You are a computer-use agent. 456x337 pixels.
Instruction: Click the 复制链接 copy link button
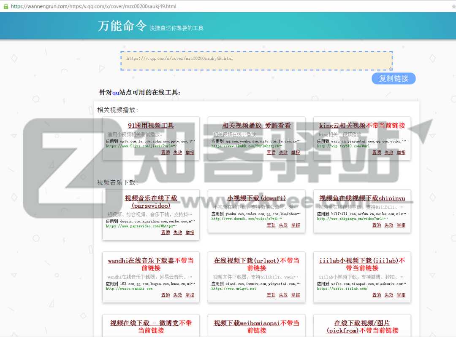click(x=393, y=78)
